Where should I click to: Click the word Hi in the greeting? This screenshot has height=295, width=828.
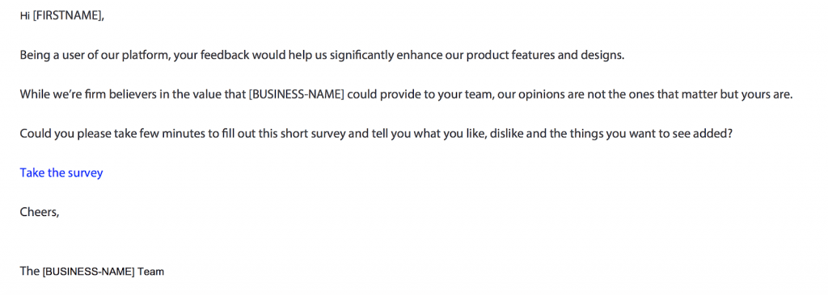coord(25,16)
